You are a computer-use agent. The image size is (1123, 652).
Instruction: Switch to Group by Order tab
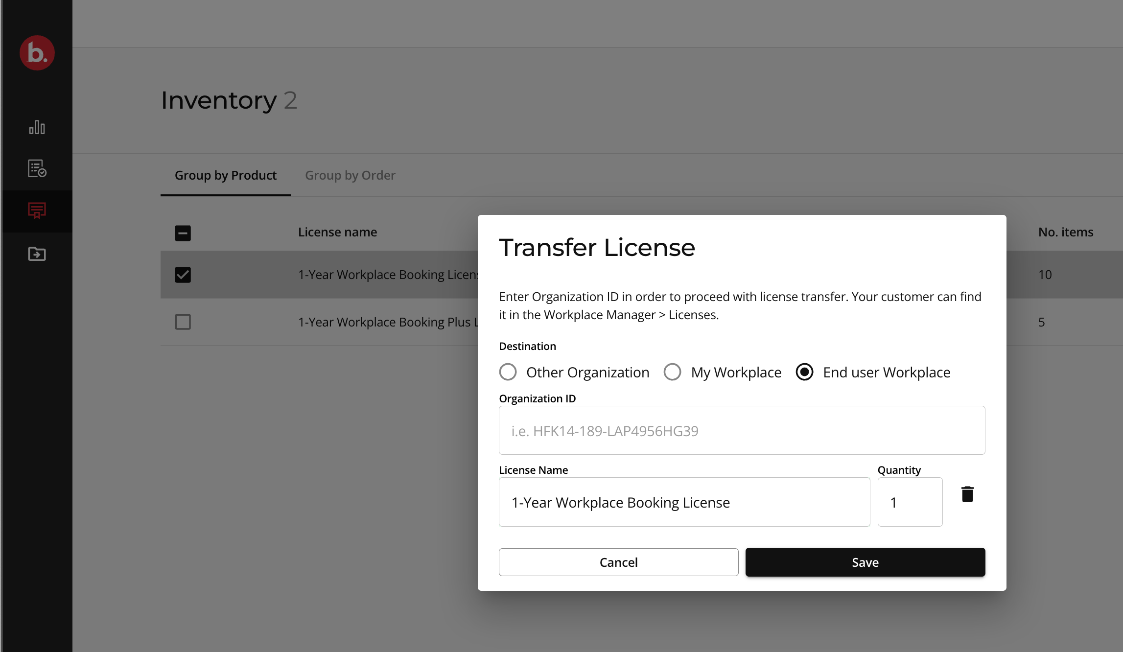click(x=351, y=175)
